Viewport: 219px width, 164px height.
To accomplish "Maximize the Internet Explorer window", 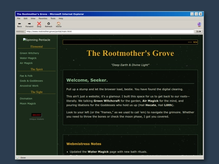I will (x=196, y=14).
